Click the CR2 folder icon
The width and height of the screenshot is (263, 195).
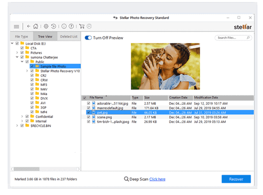coord(37,75)
